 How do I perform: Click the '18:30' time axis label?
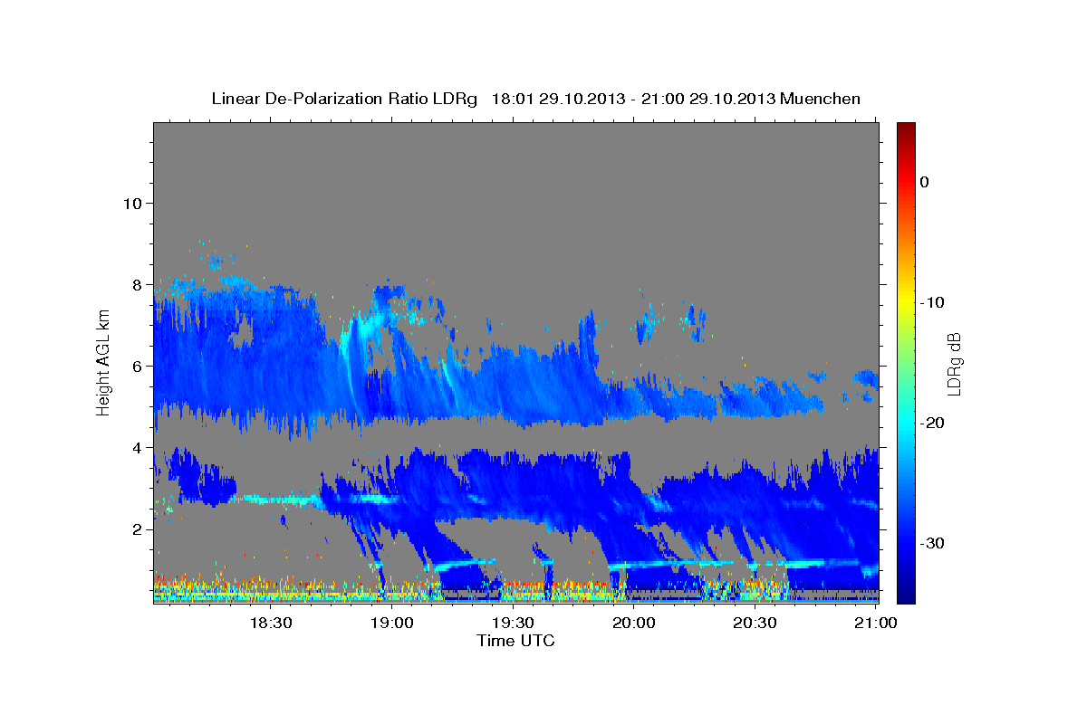(270, 623)
